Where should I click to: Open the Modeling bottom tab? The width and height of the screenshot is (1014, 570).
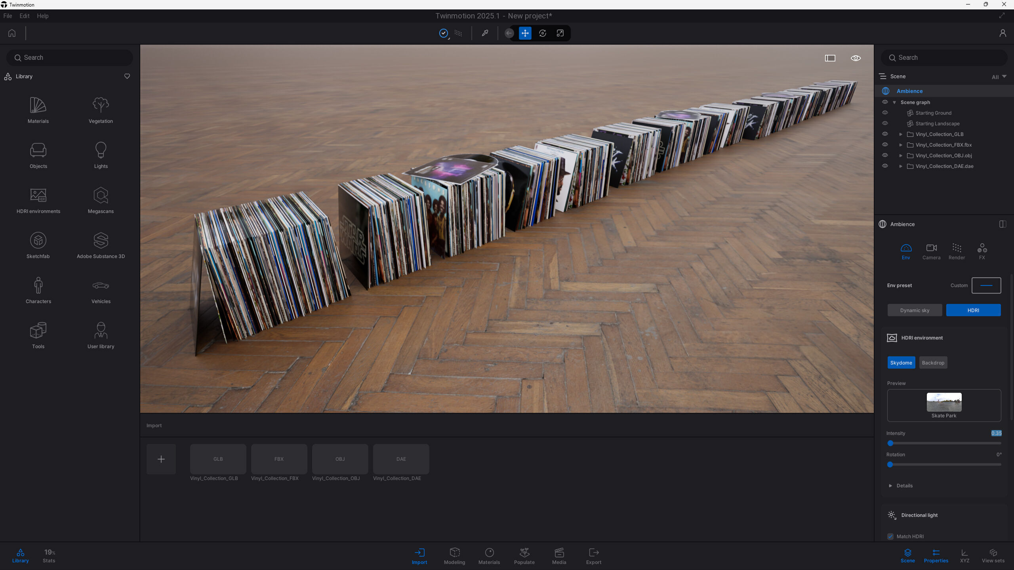(x=454, y=556)
